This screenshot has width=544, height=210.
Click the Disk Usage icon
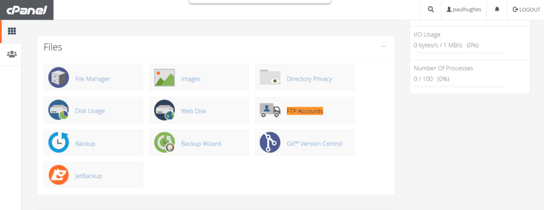(58, 110)
